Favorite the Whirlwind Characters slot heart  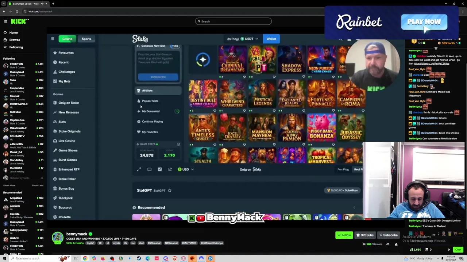click(244, 111)
